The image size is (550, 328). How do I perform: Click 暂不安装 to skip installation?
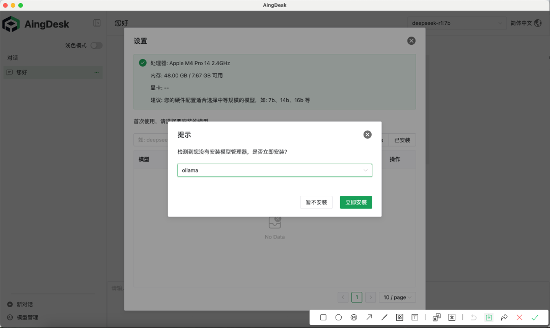(316, 202)
